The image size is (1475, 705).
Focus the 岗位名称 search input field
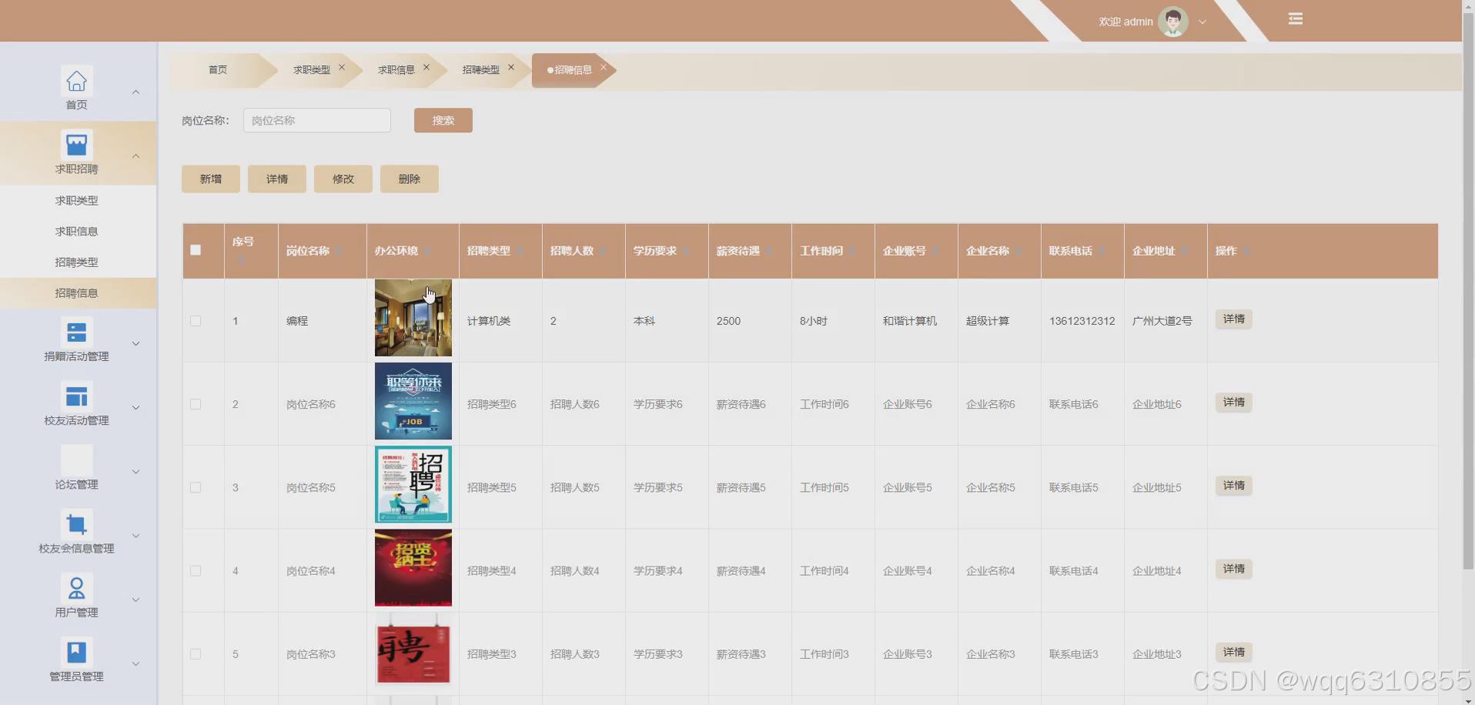[x=317, y=120]
